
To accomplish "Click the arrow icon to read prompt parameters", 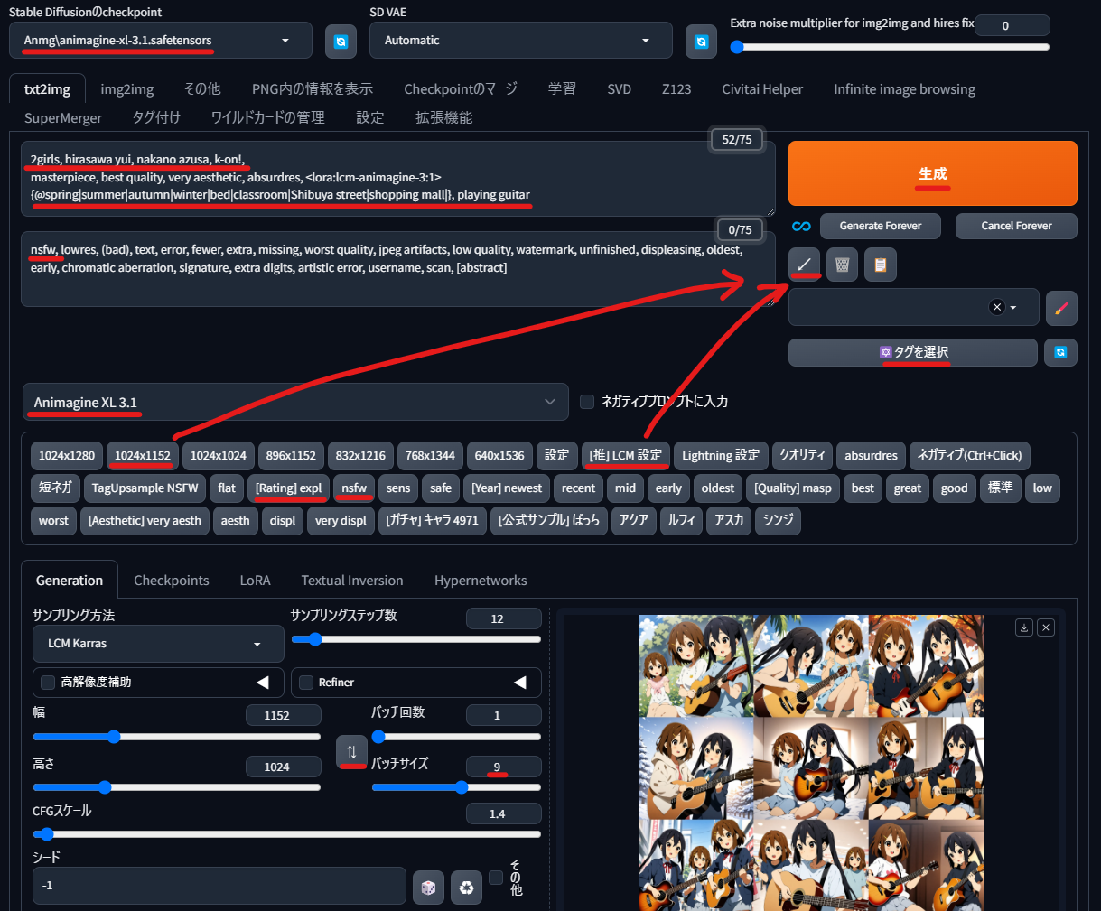I will pyautogui.click(x=804, y=265).
